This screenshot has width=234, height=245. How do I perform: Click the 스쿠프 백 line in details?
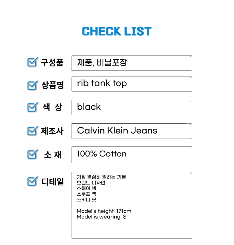click(x=86, y=194)
